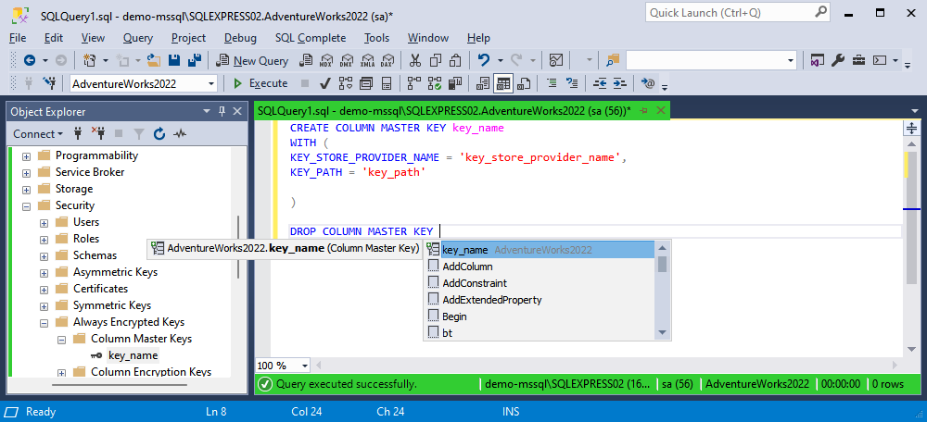Click the Object Explorer Refresh icon
Image resolution: width=927 pixels, height=422 pixels.
[x=159, y=134]
